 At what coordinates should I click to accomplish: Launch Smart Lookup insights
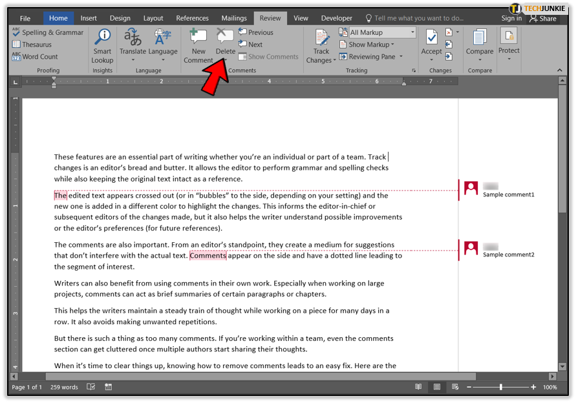(x=102, y=46)
